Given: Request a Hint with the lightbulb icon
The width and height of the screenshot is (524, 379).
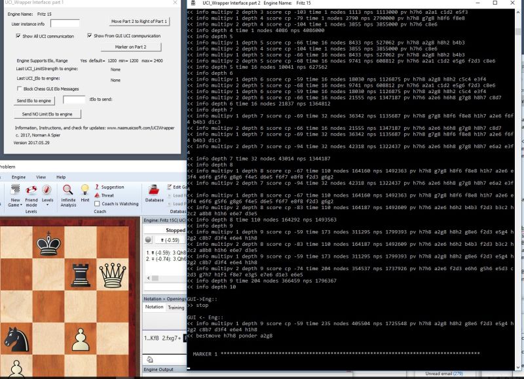Looking at the screenshot, I should point(85,189).
